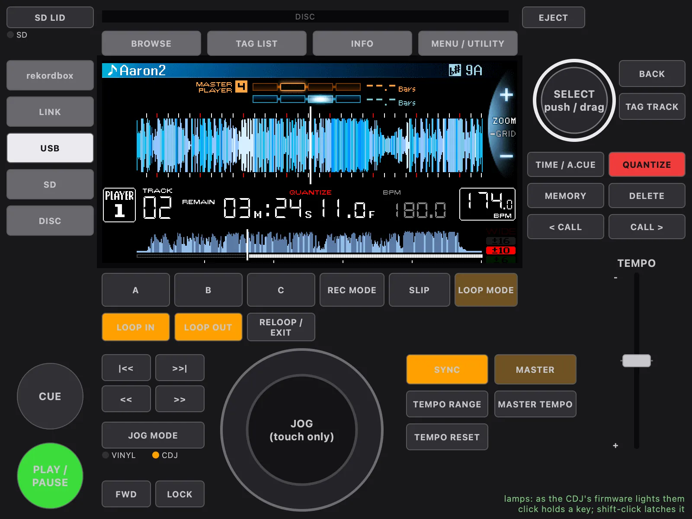The width and height of the screenshot is (692, 519).
Task: Skip to next track with >>| button
Action: coord(180,368)
